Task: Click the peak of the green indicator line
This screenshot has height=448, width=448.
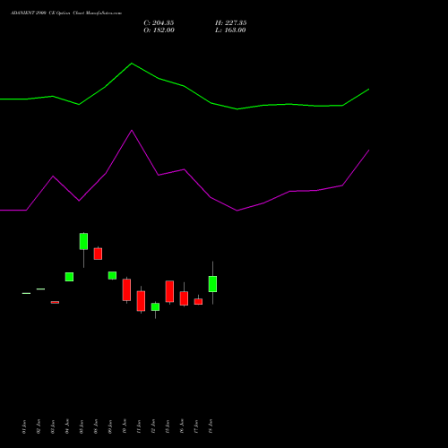Action: (132, 64)
